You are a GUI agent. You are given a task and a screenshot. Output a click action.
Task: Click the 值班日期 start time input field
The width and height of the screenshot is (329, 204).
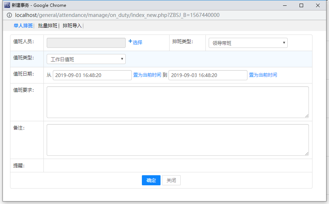point(92,75)
